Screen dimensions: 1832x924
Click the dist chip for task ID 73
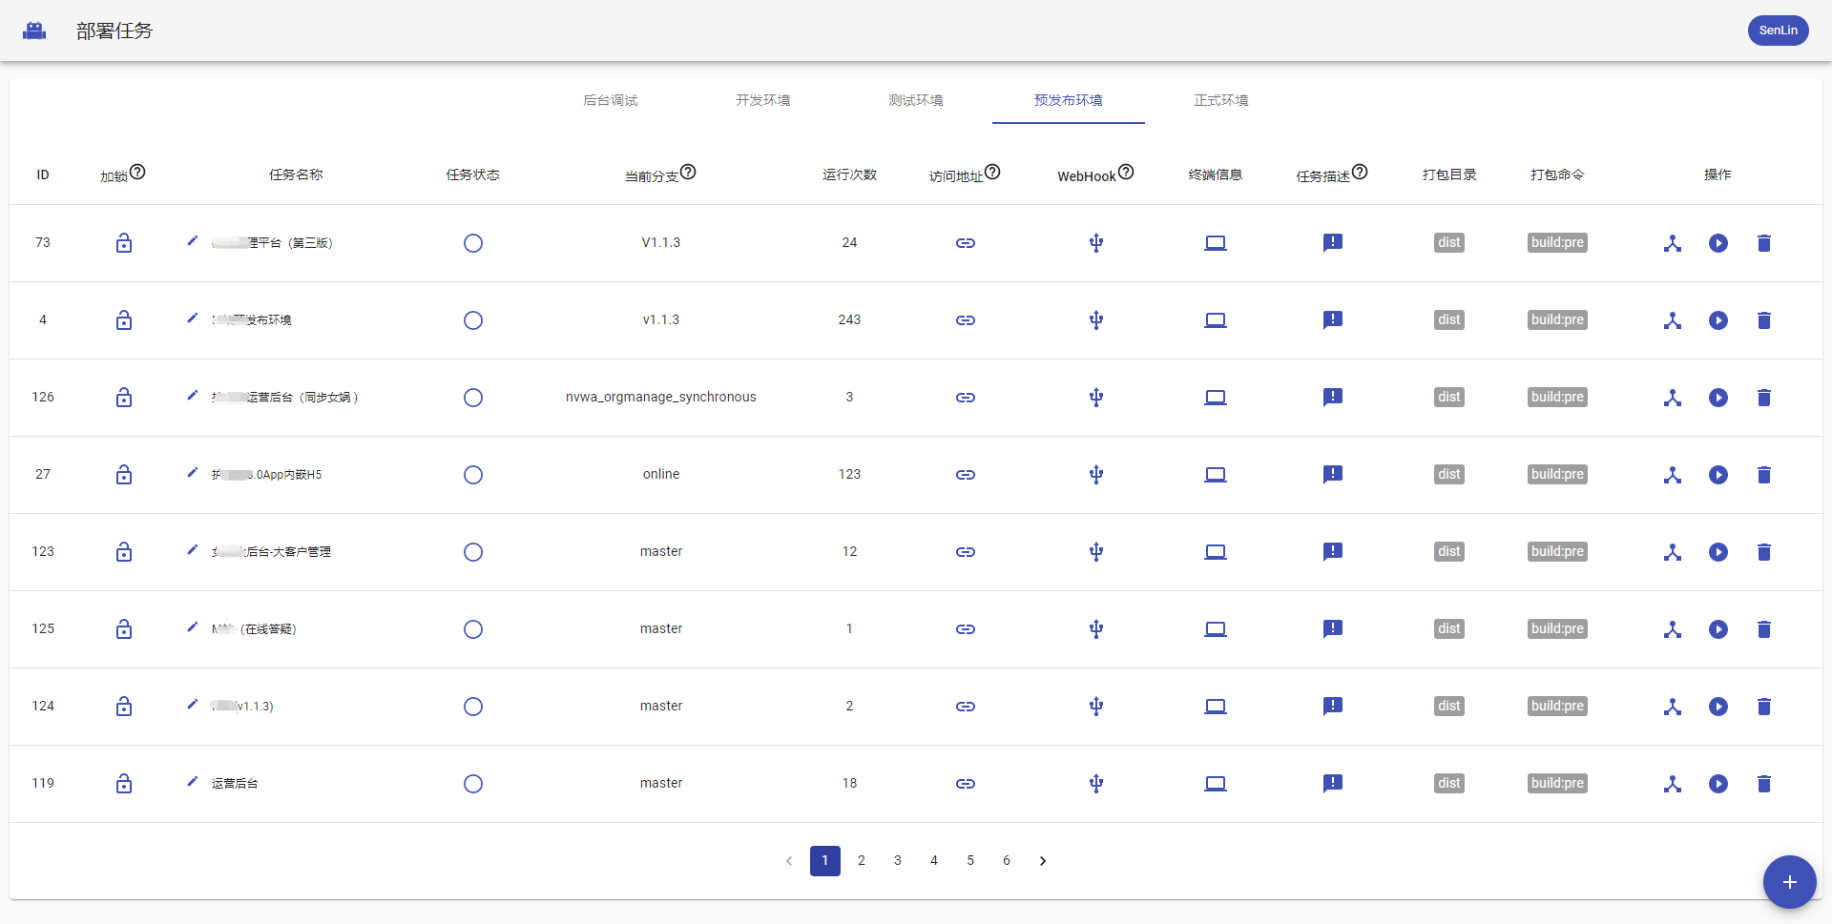pos(1449,242)
